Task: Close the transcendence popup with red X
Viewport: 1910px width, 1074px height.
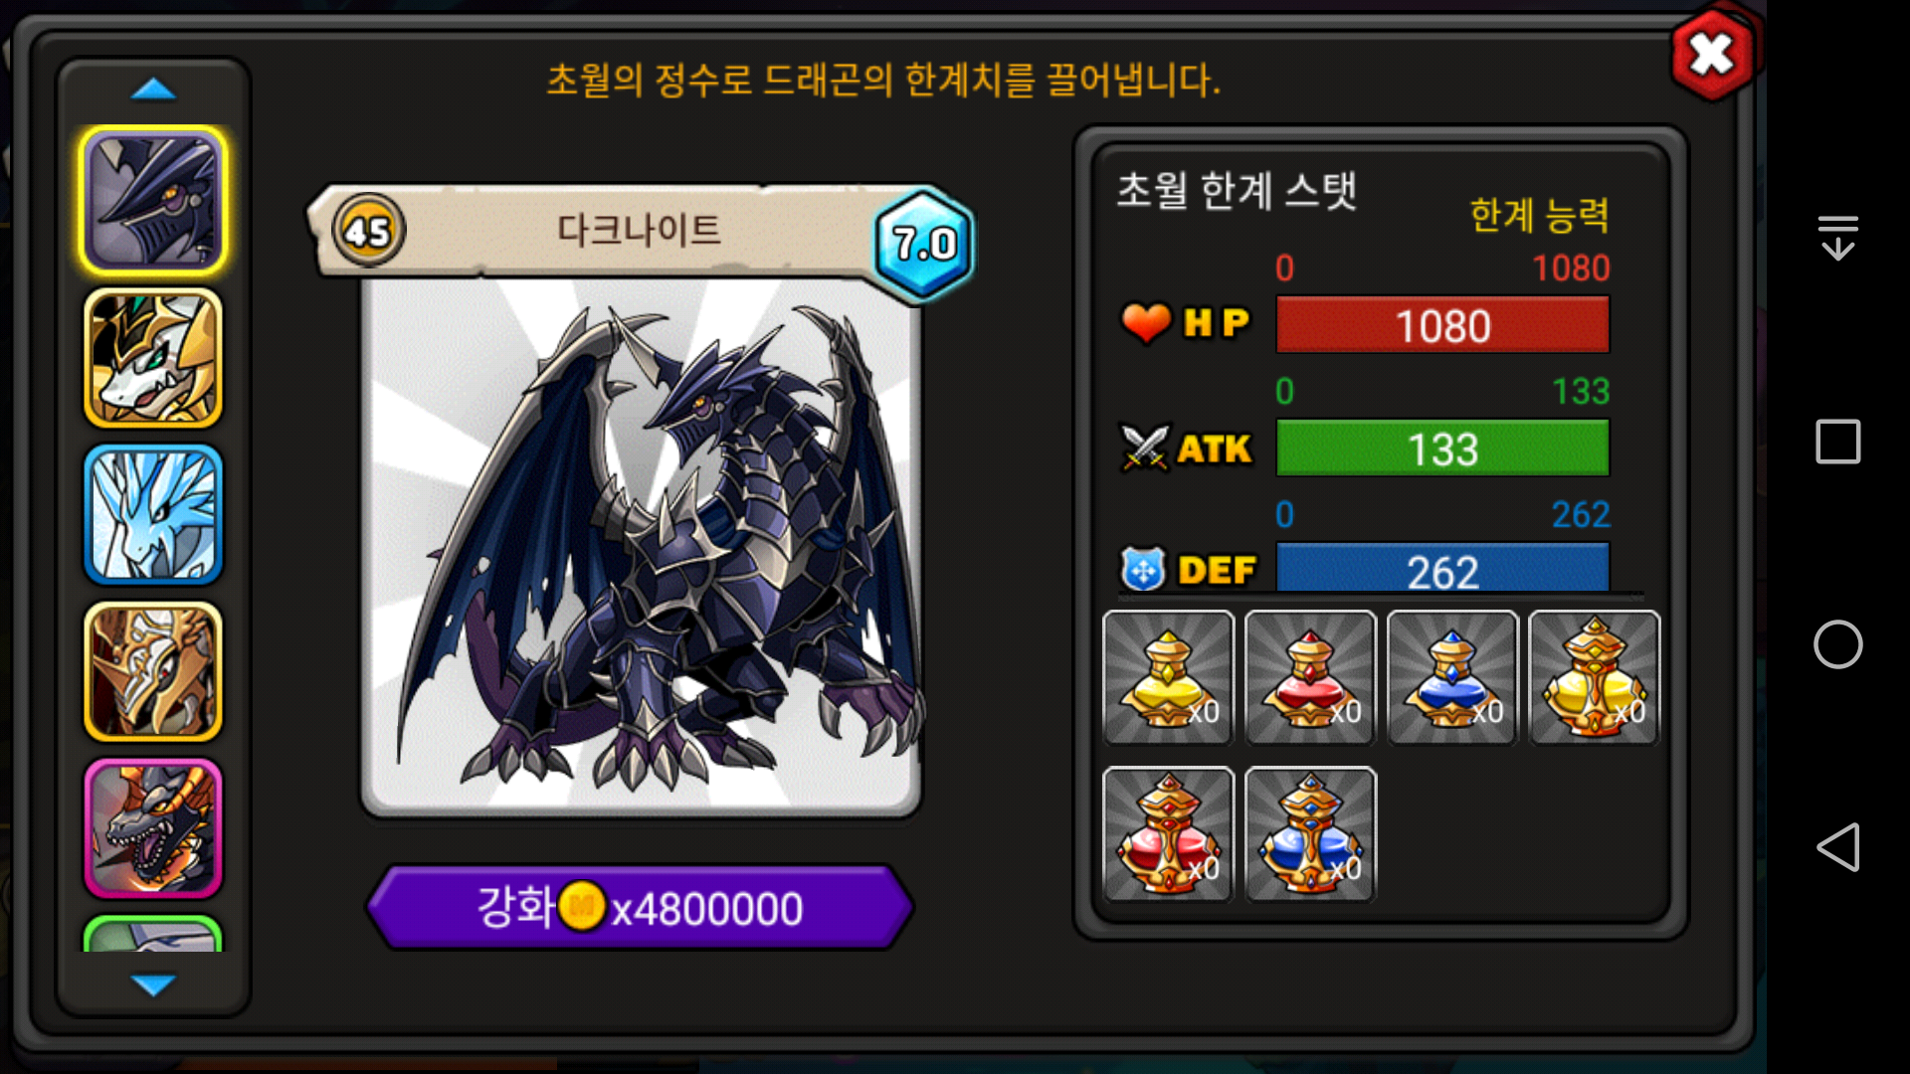Action: pyautogui.click(x=1712, y=54)
